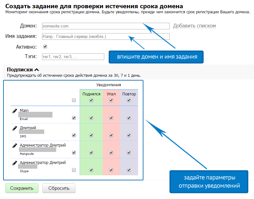This screenshot has width=254, height=199.
Task: Edit Дмитрий's SMS contact entry
Action: click(x=14, y=128)
